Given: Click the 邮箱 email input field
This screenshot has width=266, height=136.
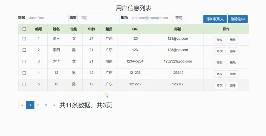Looking at the screenshot, I should point(150,18).
